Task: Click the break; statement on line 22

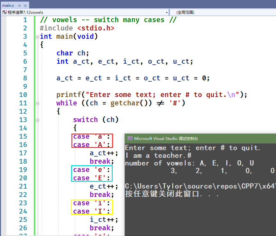Action: point(102,195)
